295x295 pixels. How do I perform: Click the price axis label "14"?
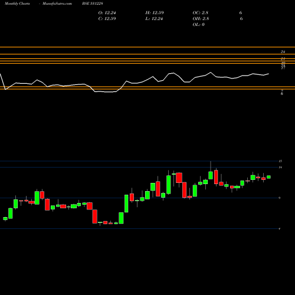[x=280, y=168]
